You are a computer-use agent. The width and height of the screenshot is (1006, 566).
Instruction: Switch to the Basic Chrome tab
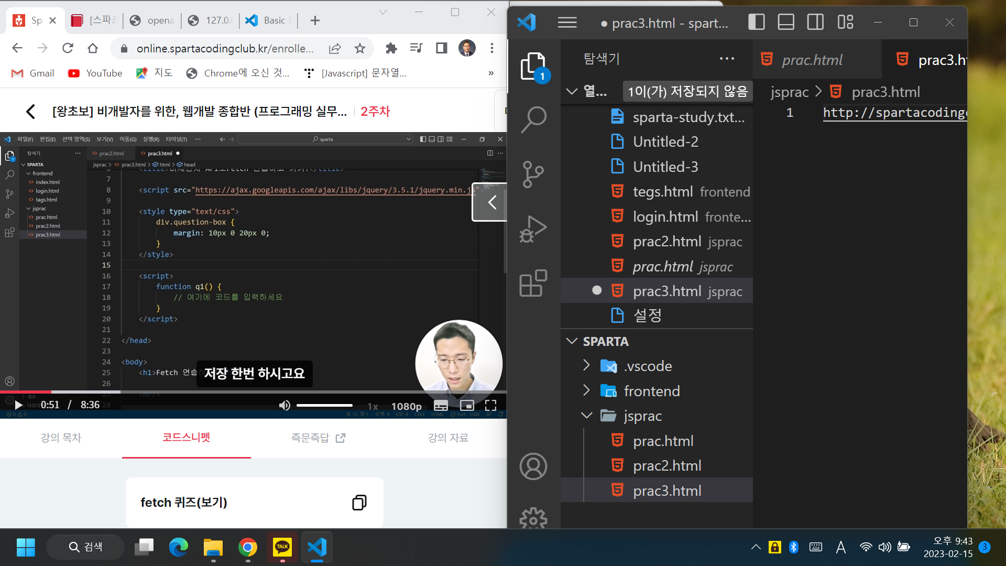[x=268, y=20]
